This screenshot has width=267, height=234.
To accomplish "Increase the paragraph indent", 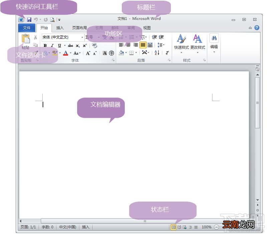I will (x=161, y=37).
